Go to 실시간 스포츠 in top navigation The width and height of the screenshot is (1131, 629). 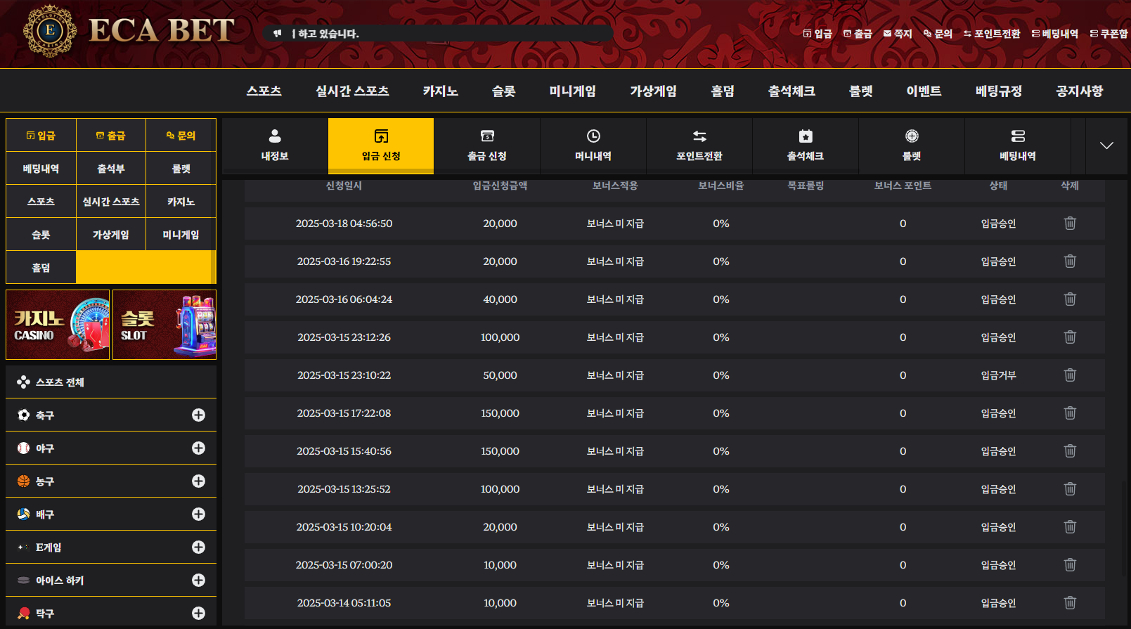[352, 91]
